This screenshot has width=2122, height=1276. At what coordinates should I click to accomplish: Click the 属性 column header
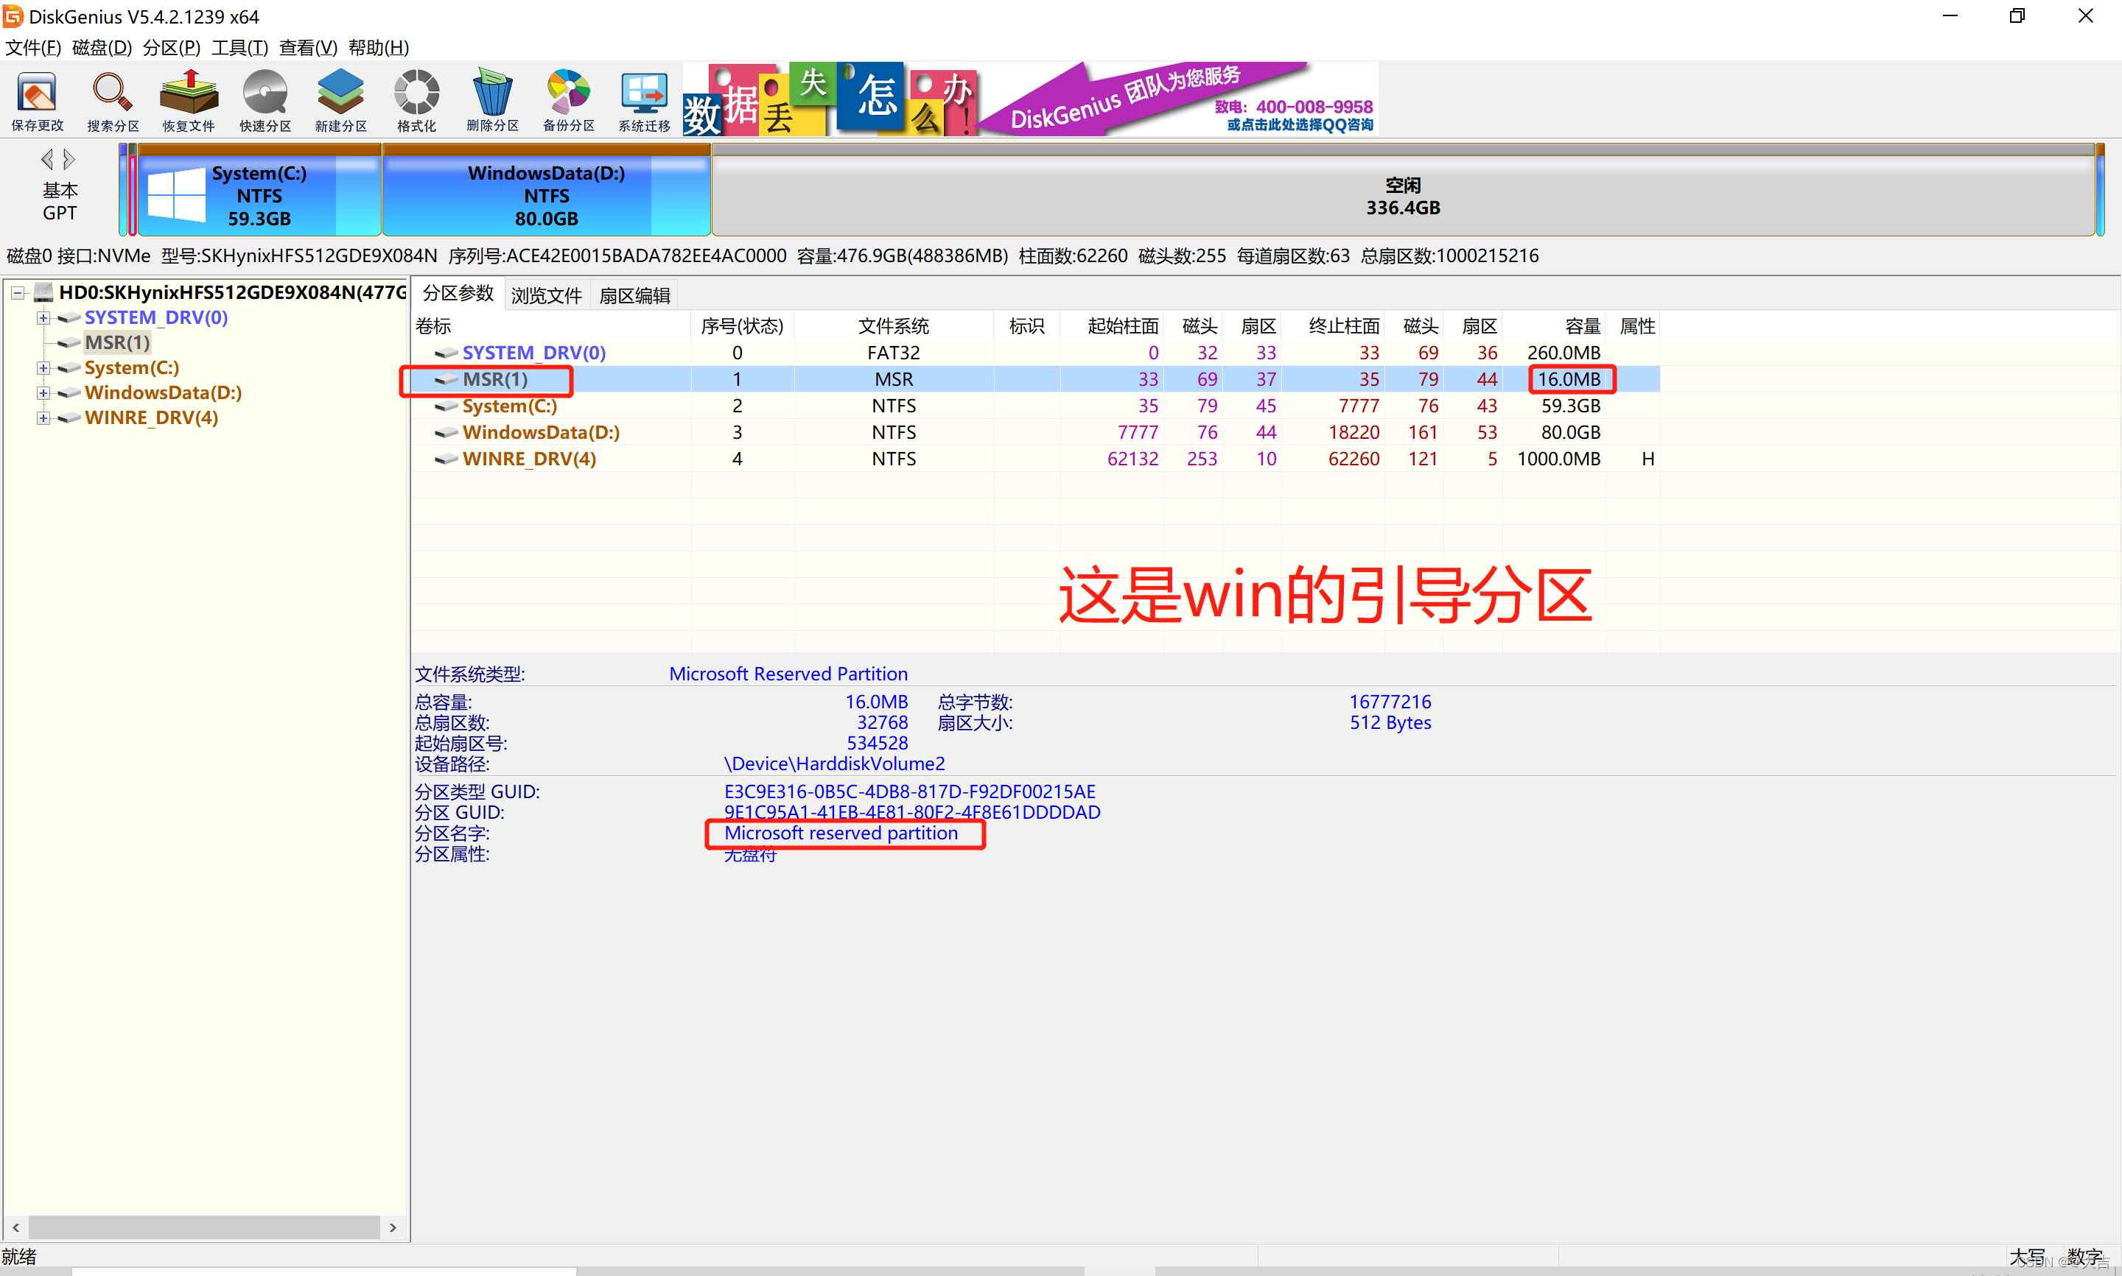tap(1633, 327)
